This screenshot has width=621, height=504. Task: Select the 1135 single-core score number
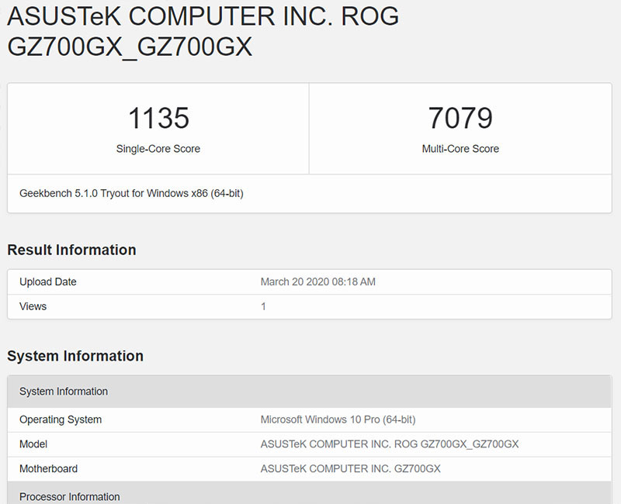coord(158,119)
